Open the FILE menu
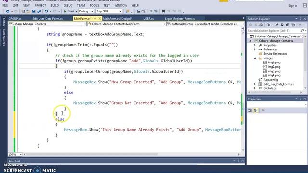Image resolution: width=308 pixels, height=173 pixels. tap(5, 5)
